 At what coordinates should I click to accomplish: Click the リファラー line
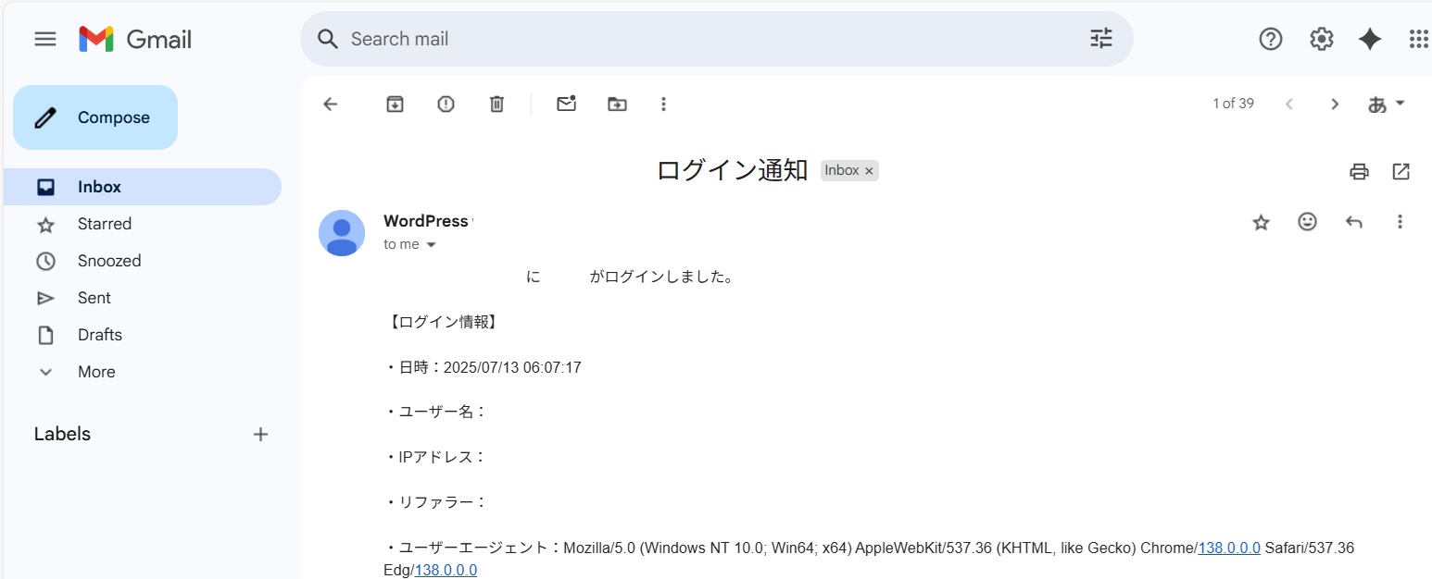[x=435, y=502]
